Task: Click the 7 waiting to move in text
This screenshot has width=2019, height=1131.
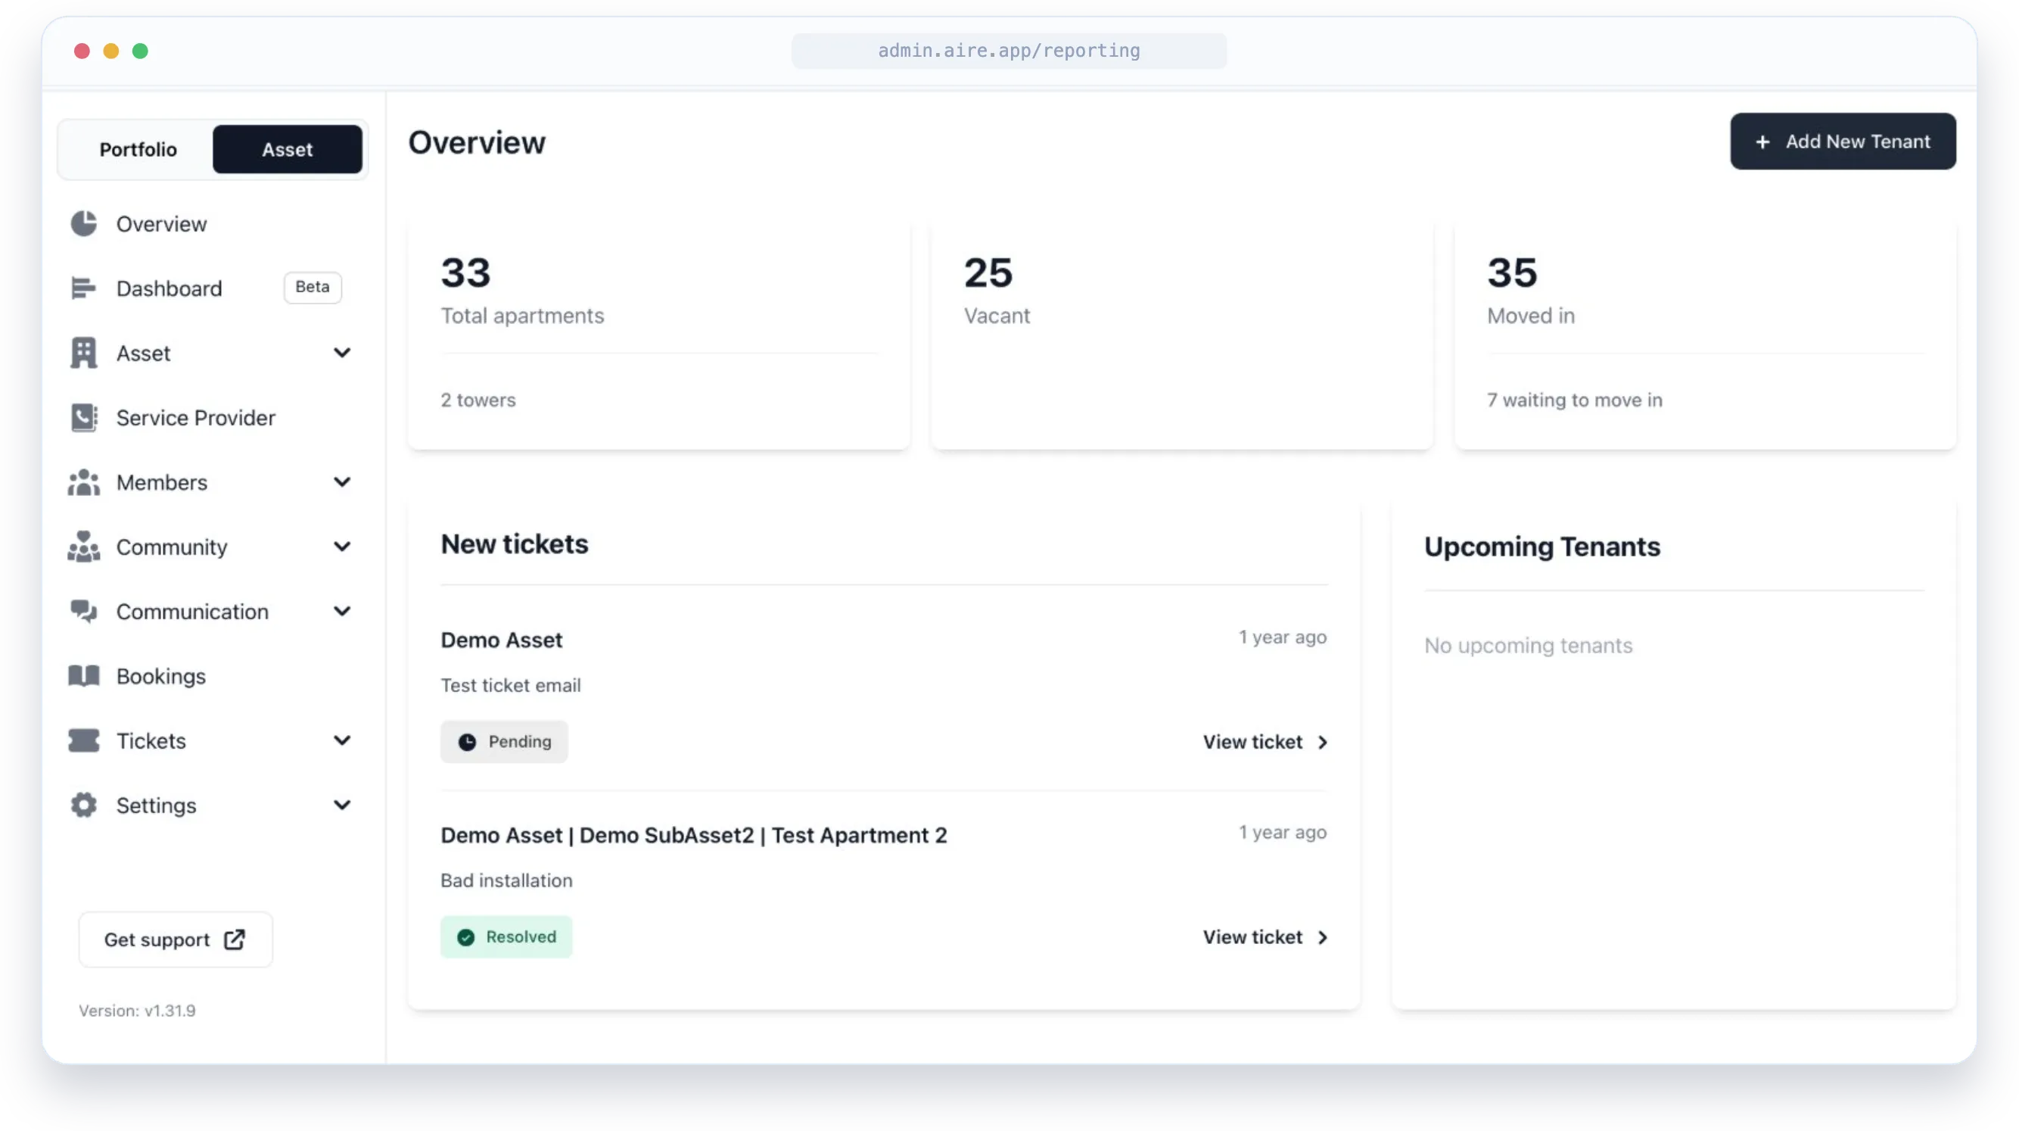Action: [x=1575, y=400]
